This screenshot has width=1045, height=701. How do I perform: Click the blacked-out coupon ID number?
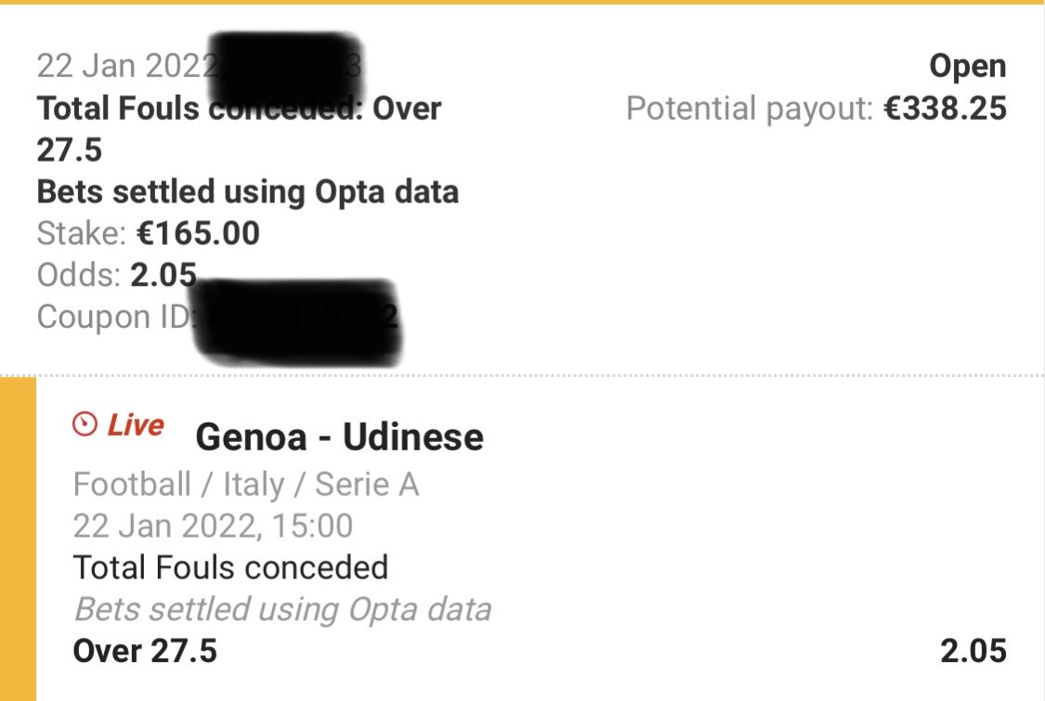pyautogui.click(x=302, y=316)
